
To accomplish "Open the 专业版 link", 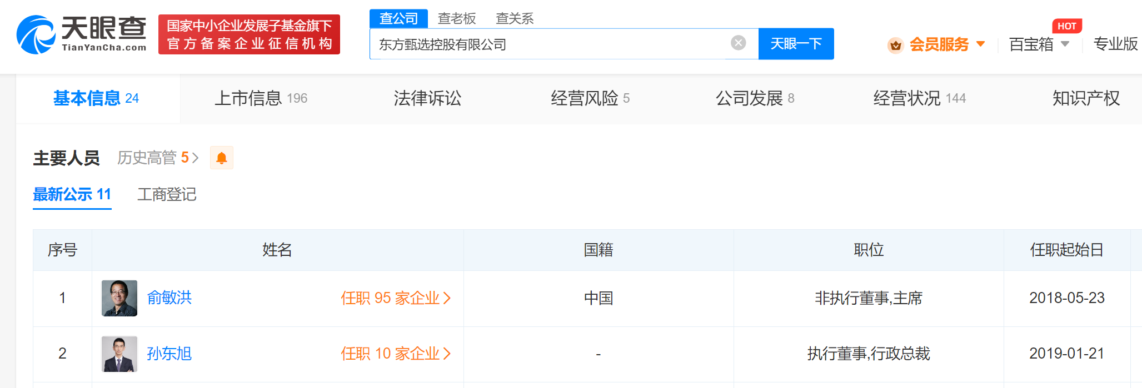I will [1116, 44].
